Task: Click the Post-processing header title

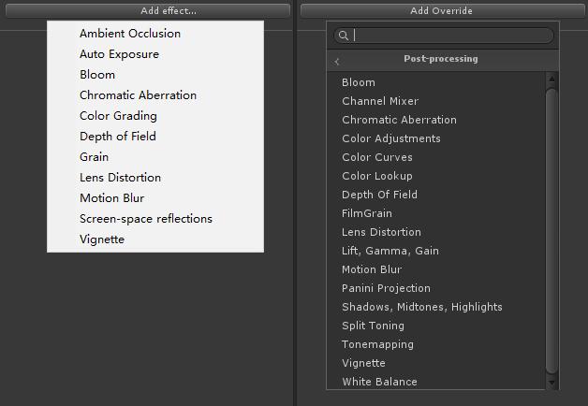Action: [x=440, y=59]
